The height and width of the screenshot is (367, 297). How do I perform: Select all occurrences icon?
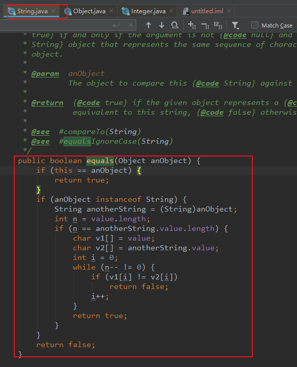click(x=218, y=25)
